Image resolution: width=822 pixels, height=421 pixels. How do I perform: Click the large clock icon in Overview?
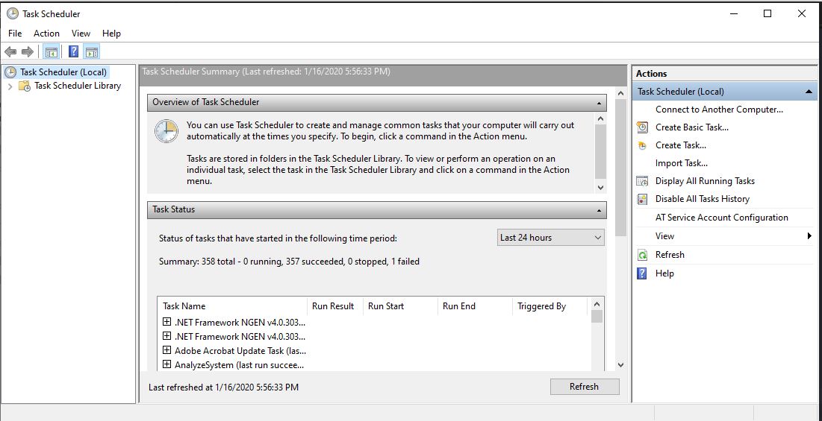[x=166, y=131]
